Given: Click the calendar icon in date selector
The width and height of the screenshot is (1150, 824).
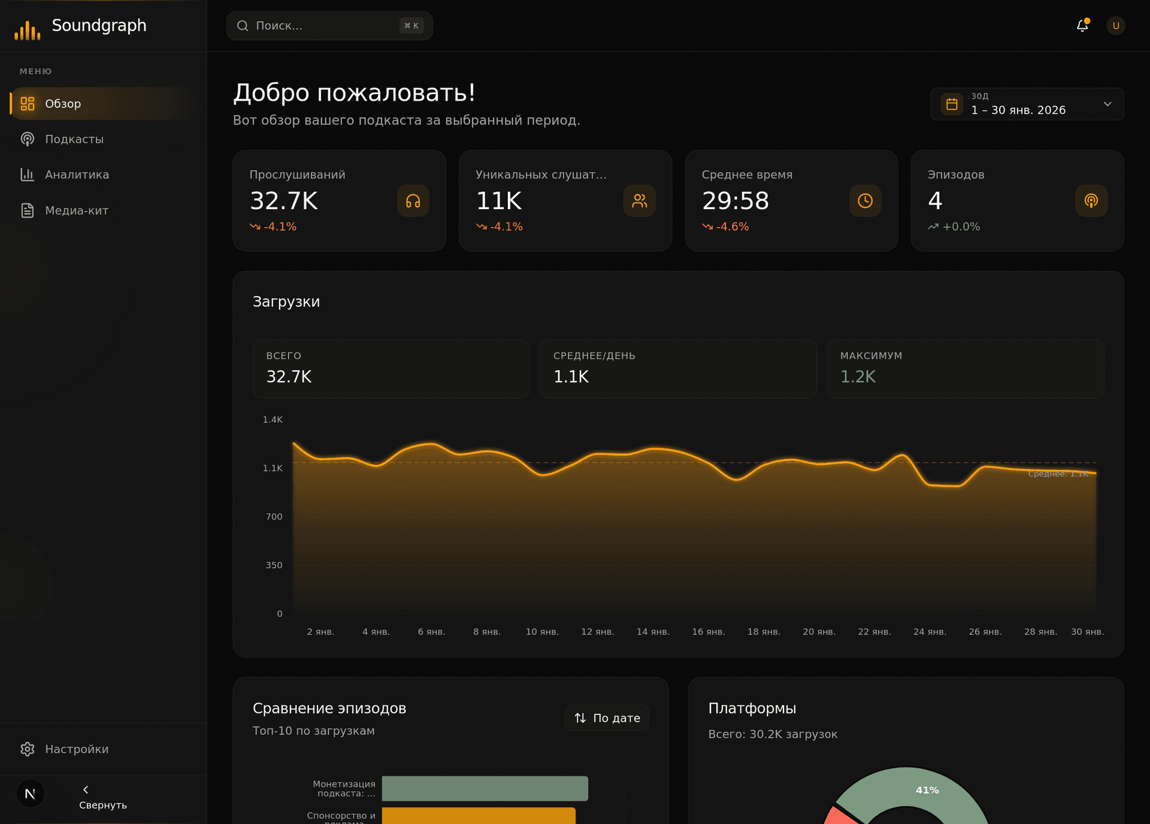Looking at the screenshot, I should [x=951, y=104].
